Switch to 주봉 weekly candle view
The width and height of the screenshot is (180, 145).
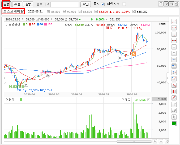click(17, 4)
